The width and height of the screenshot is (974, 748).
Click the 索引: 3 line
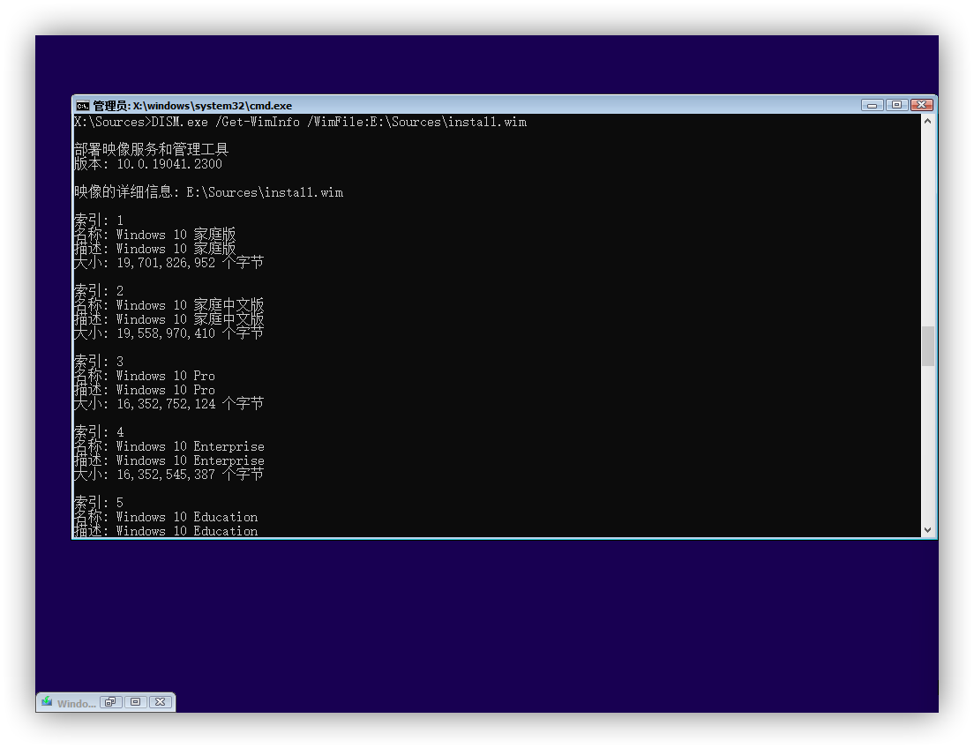pos(99,362)
